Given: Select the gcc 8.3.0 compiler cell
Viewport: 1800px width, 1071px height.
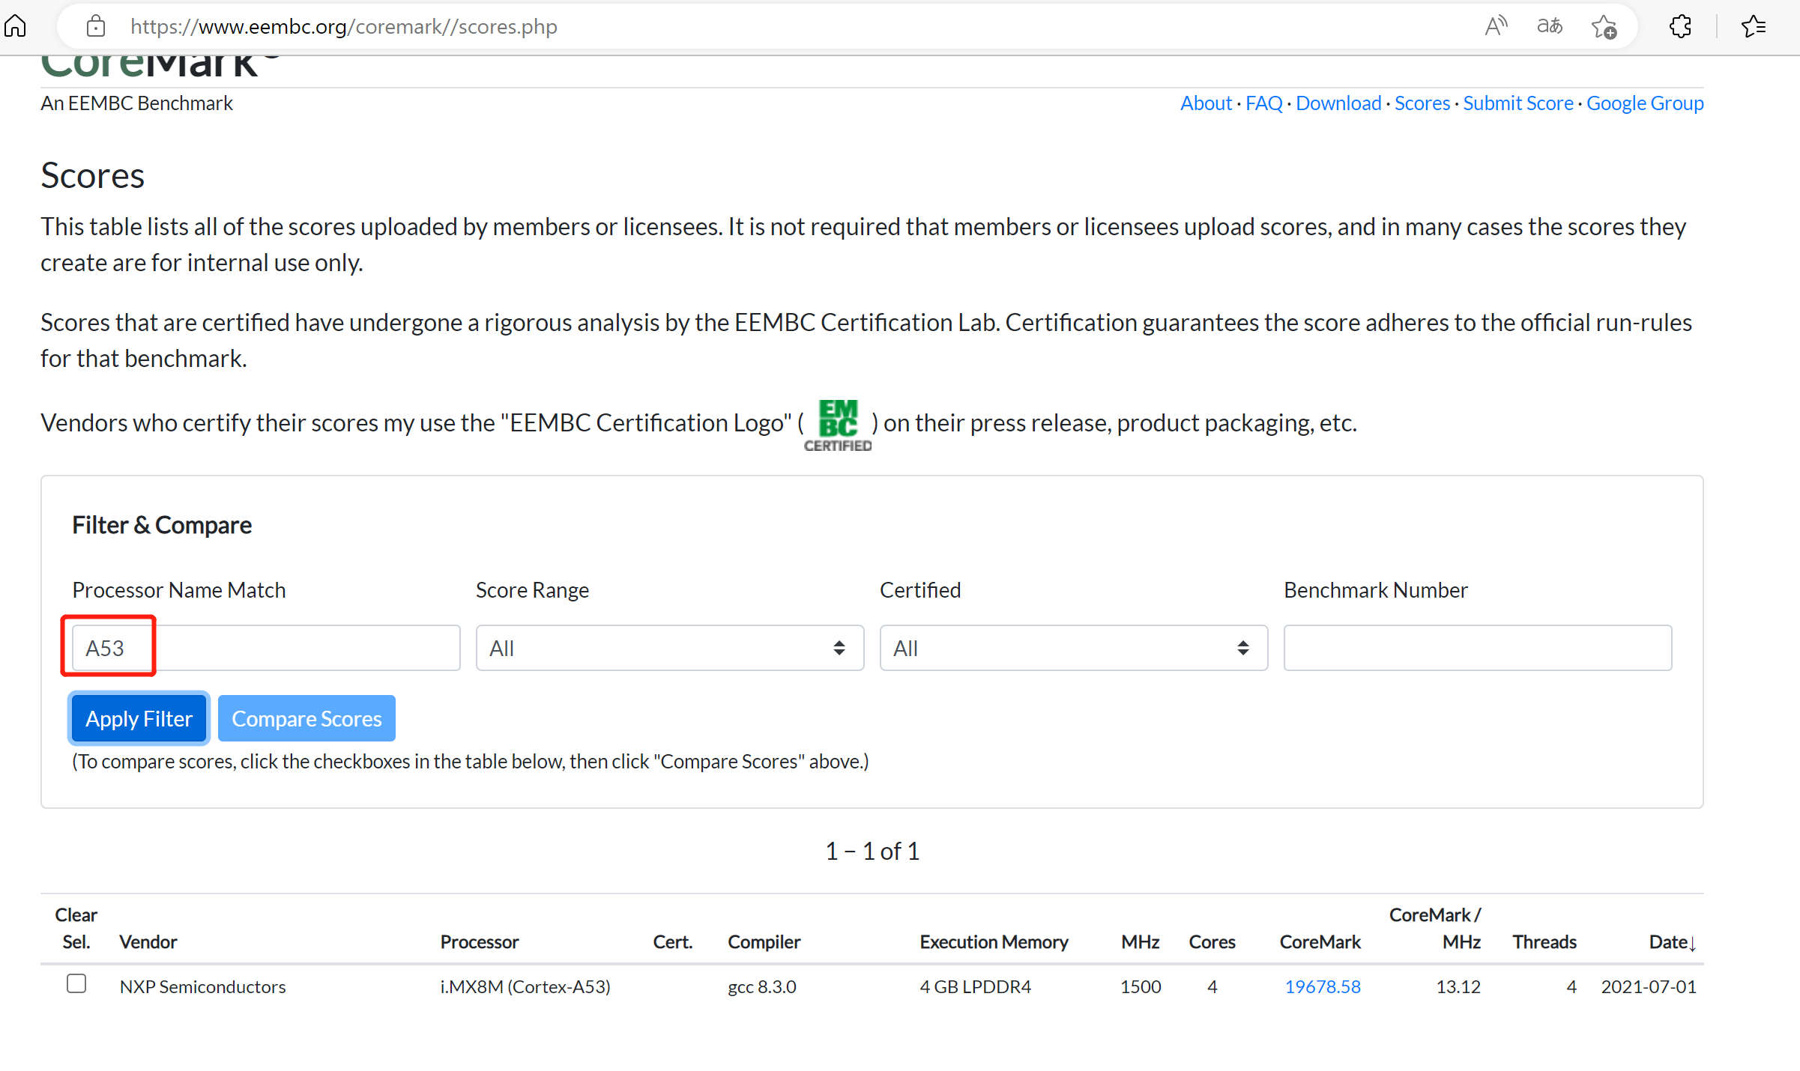Looking at the screenshot, I should [761, 986].
